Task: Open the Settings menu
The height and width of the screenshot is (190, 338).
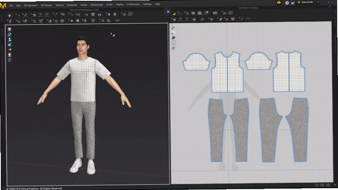Action: 147,4
